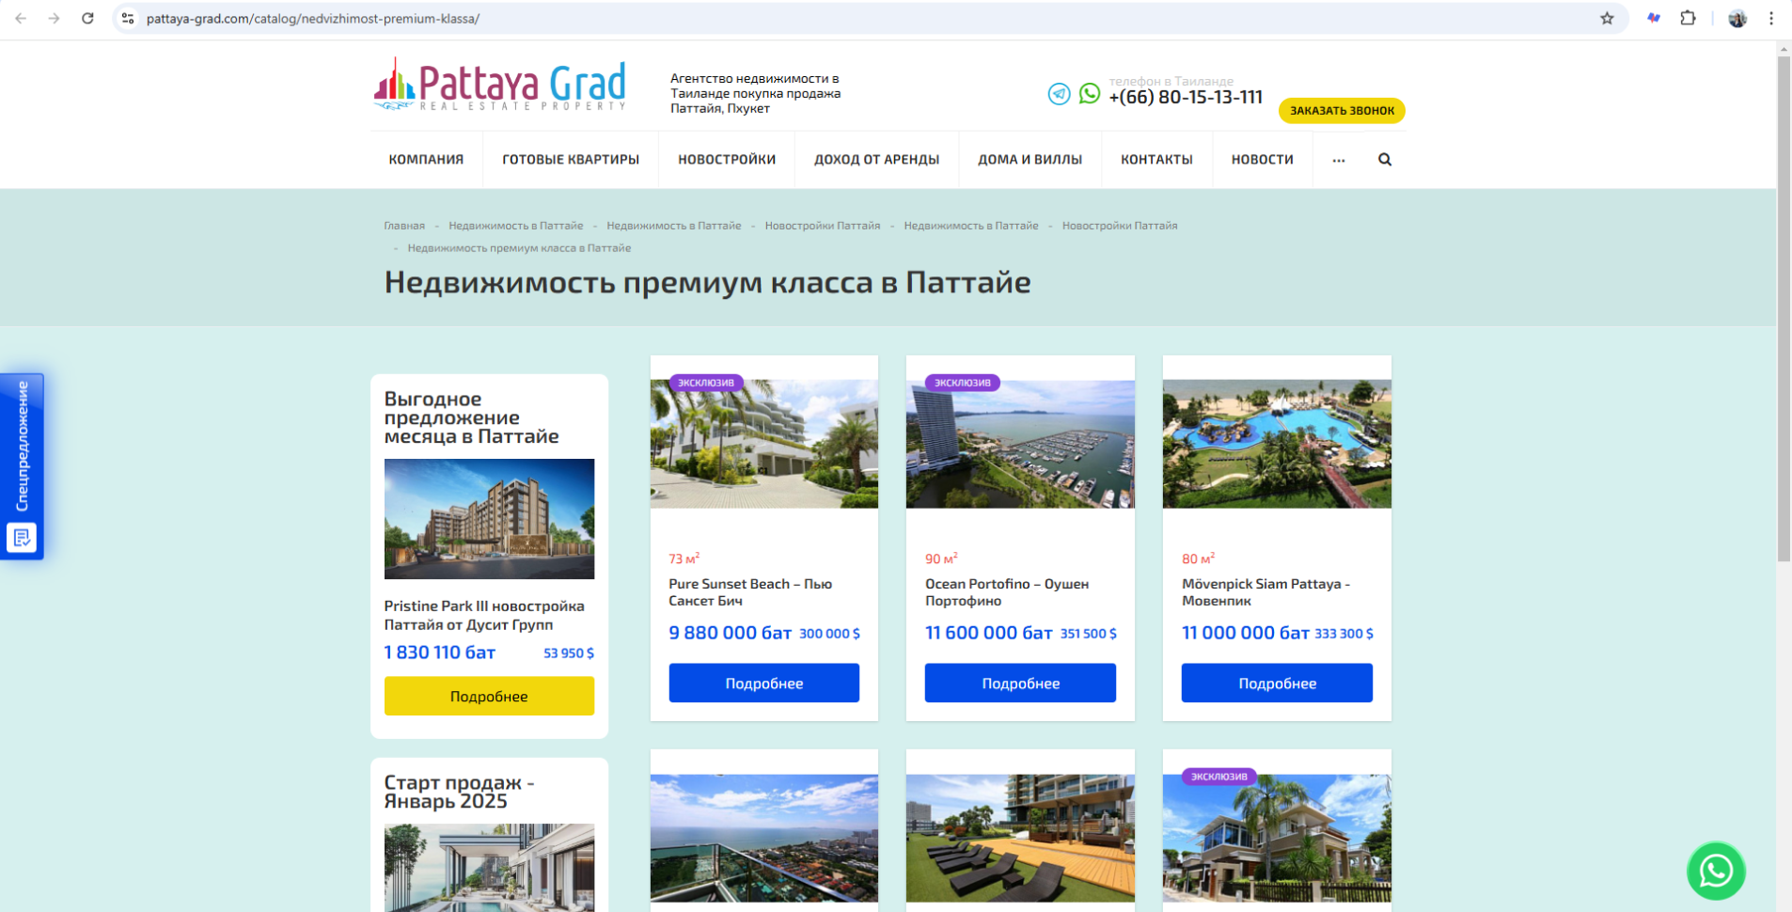1792x912 pixels.
Task: Reload the page in the browser
Action: coord(87,19)
